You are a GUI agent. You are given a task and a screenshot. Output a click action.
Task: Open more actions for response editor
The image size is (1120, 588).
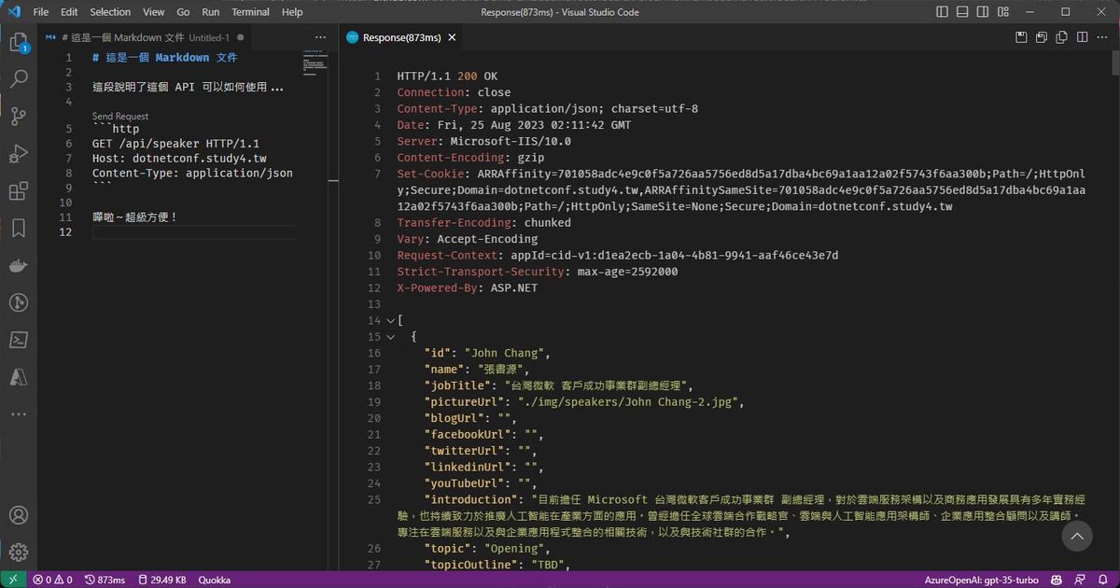[x=1103, y=37]
